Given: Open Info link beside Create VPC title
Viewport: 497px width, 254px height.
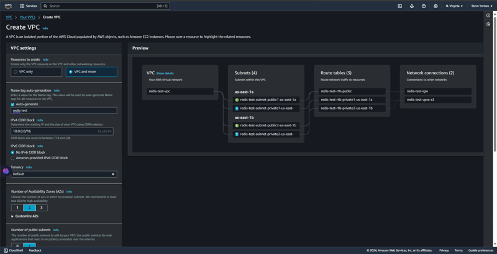Looking at the screenshot, I should [45, 28].
